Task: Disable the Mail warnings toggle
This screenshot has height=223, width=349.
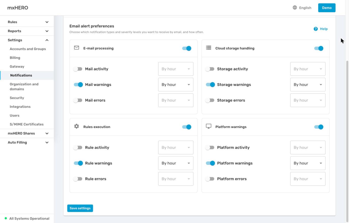Action: 78,85
